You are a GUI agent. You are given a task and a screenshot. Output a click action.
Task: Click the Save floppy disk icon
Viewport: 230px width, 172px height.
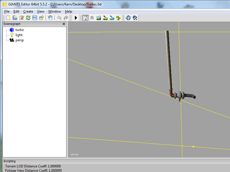coord(35,18)
